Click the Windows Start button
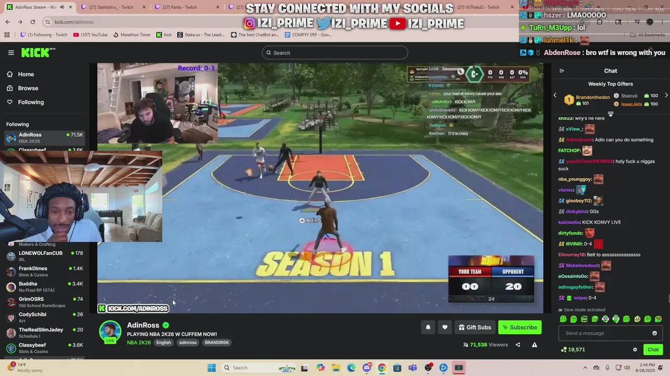Screen dimensions: 670x376 [x=211, y=368]
